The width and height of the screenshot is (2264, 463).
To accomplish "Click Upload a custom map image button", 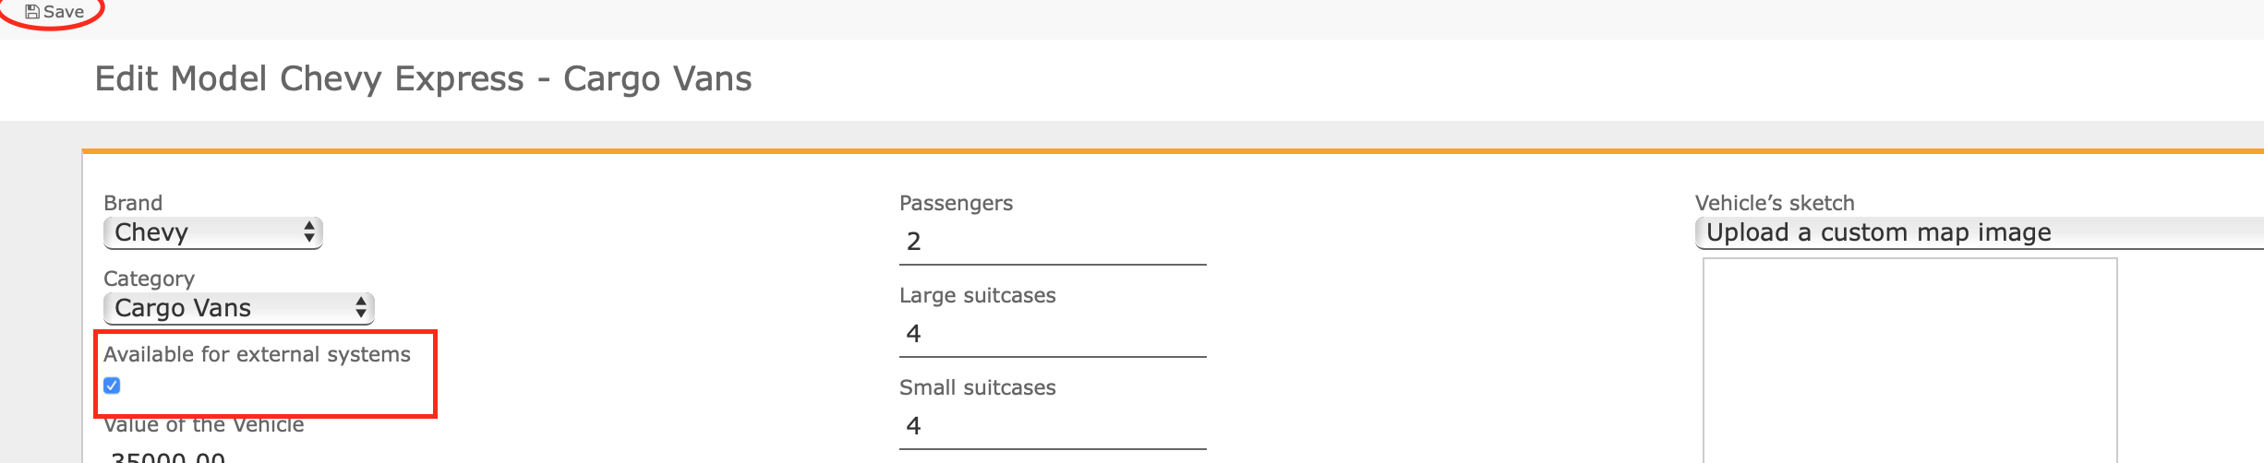I will click(x=1980, y=232).
